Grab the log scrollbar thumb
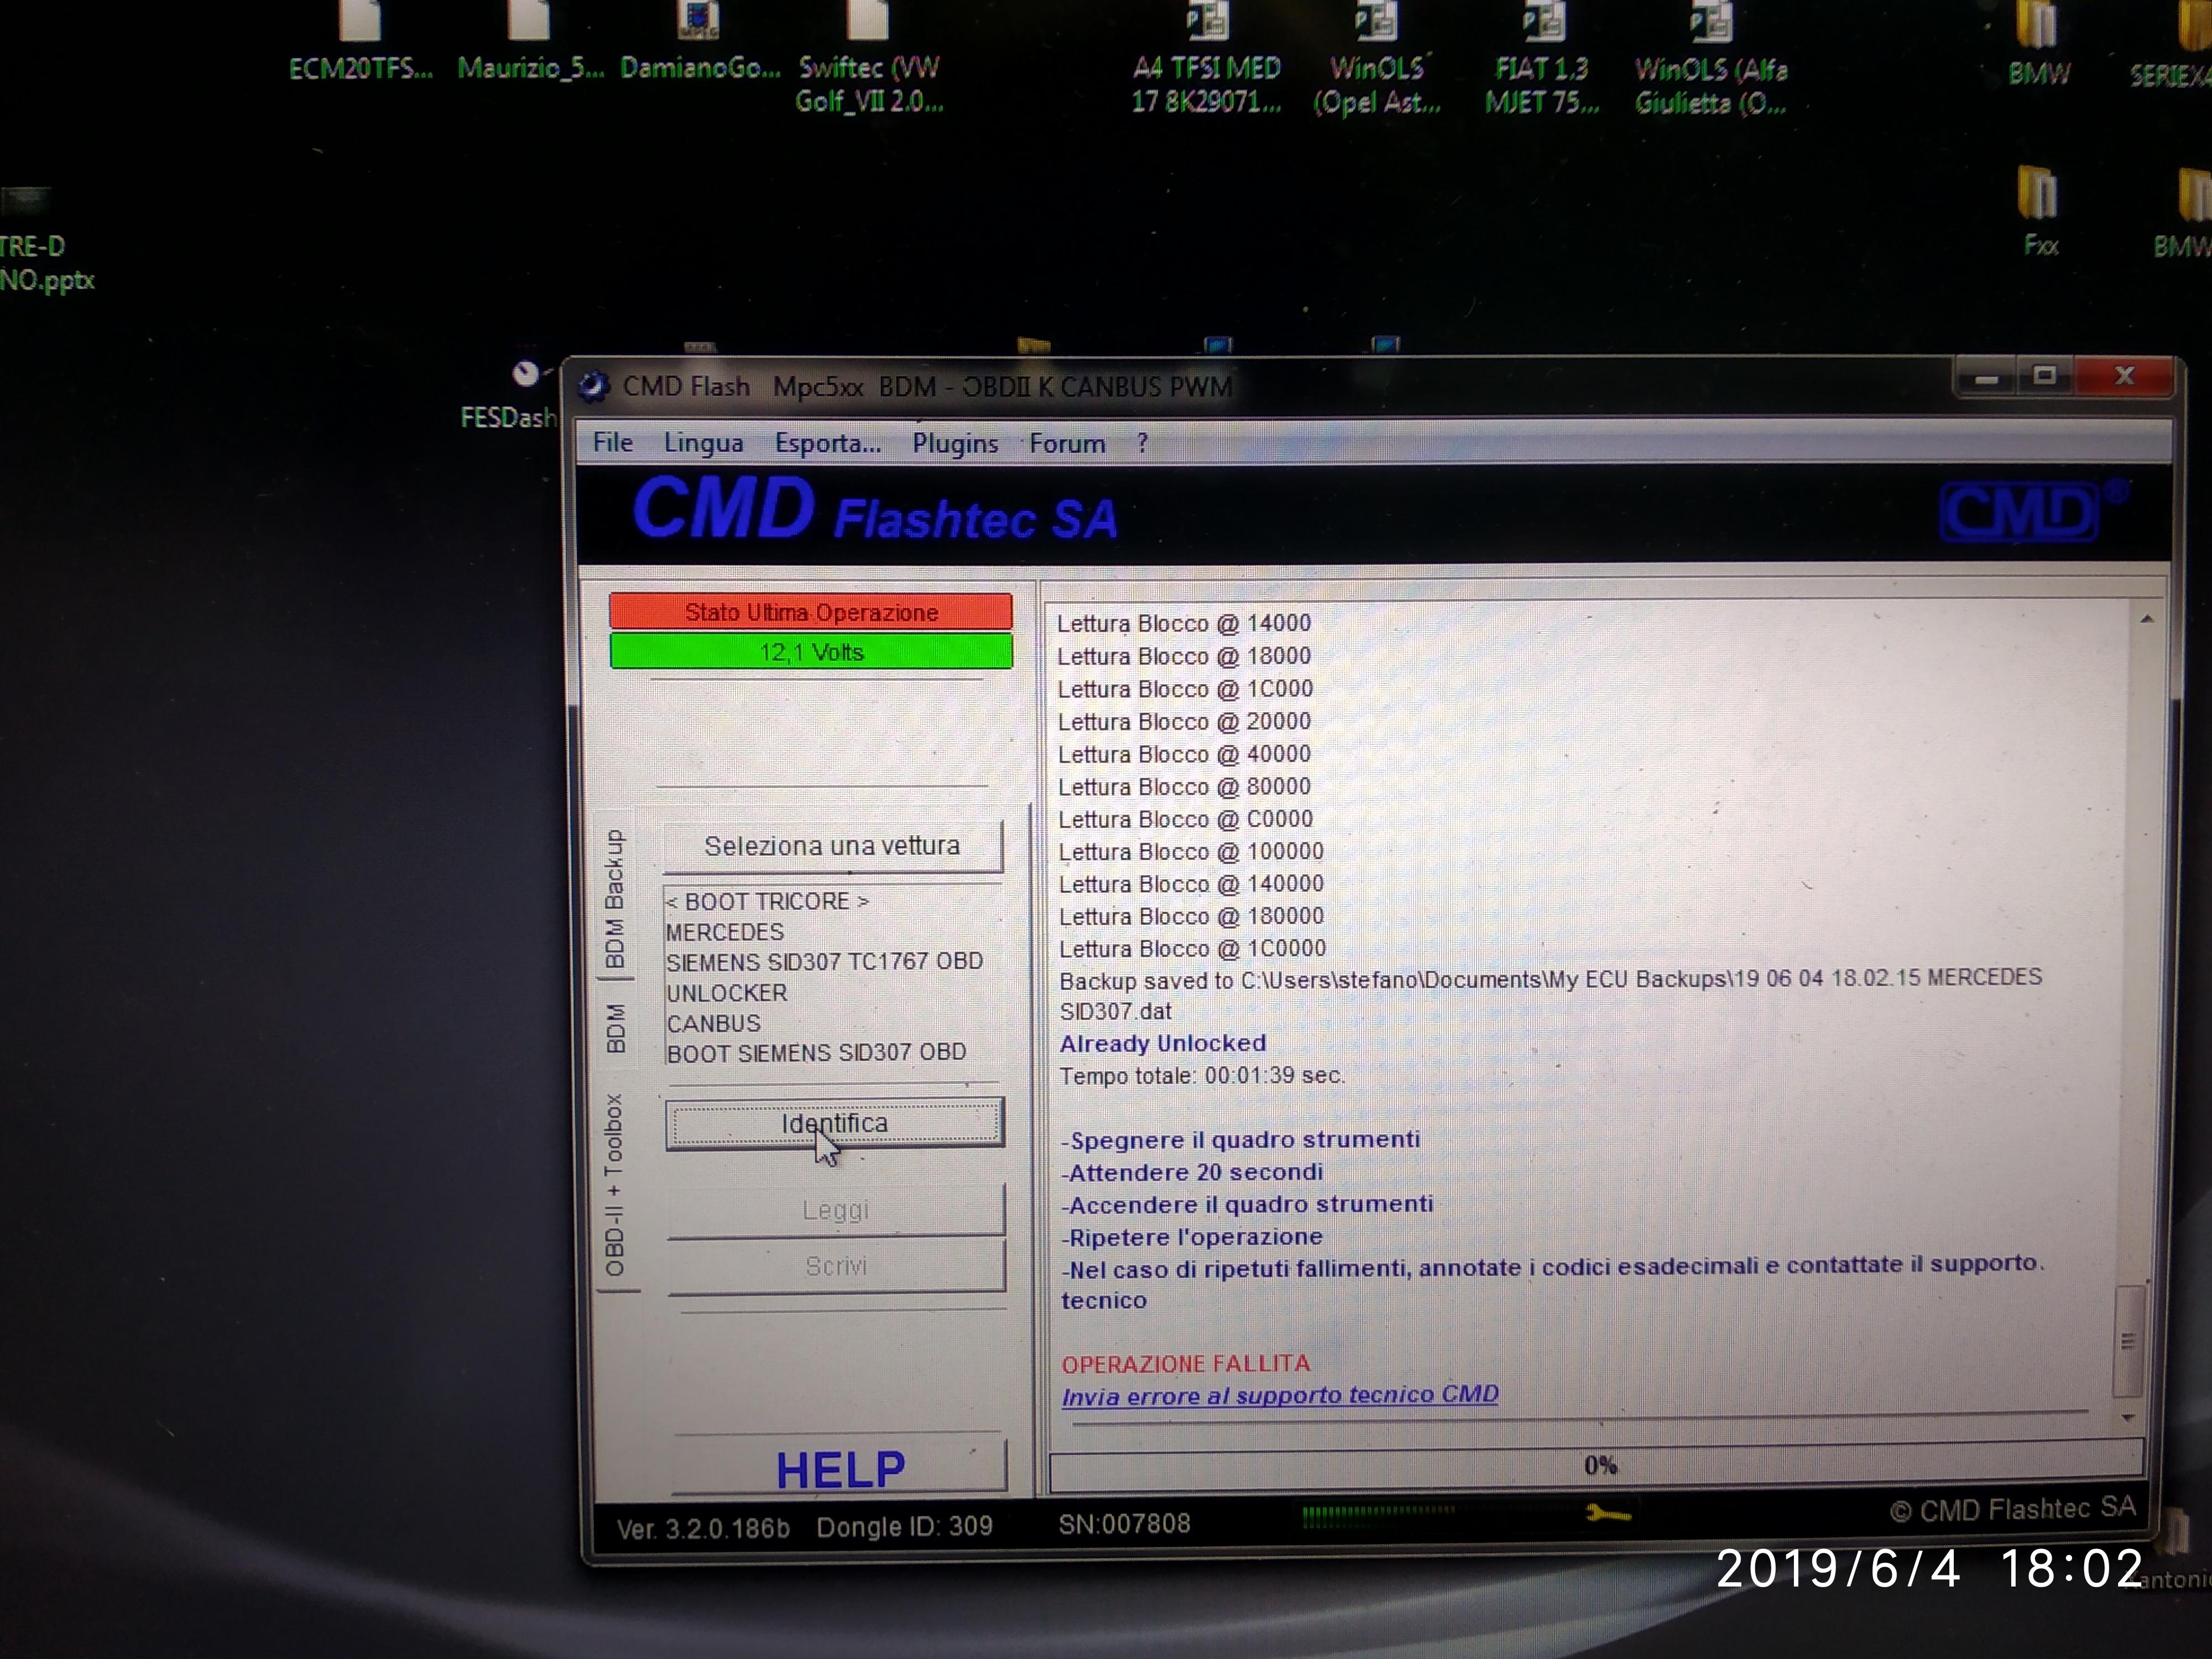Screen dimensions: 2212x1659 (2128, 1340)
